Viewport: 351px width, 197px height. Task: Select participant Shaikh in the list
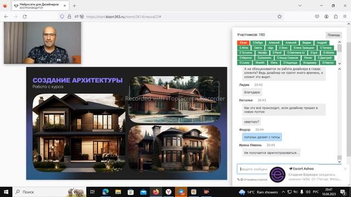259,63
